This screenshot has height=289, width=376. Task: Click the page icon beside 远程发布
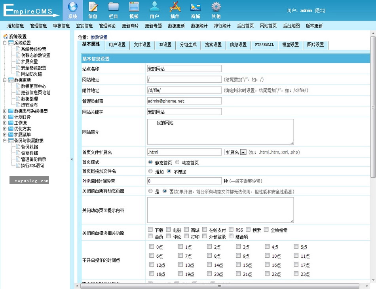[x=18, y=105]
